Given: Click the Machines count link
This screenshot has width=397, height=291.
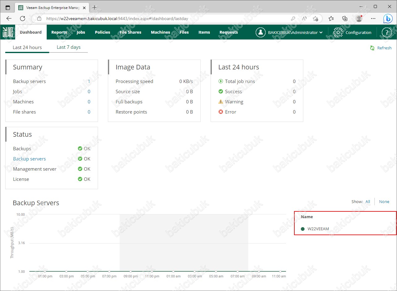Looking at the screenshot, I should click(89, 102).
